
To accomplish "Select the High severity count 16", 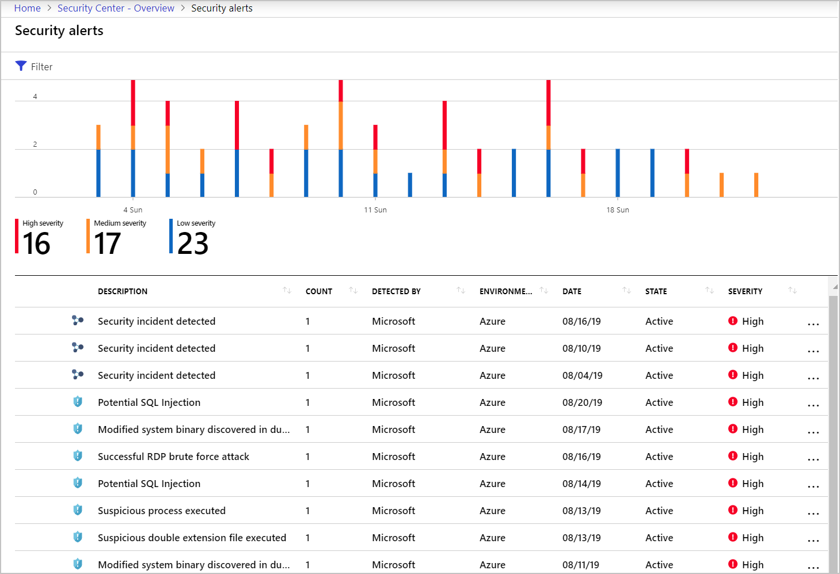I will [37, 244].
